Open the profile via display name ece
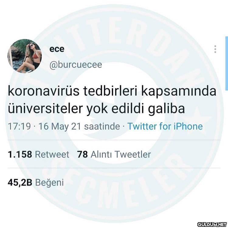228x228 pixels. point(57,49)
